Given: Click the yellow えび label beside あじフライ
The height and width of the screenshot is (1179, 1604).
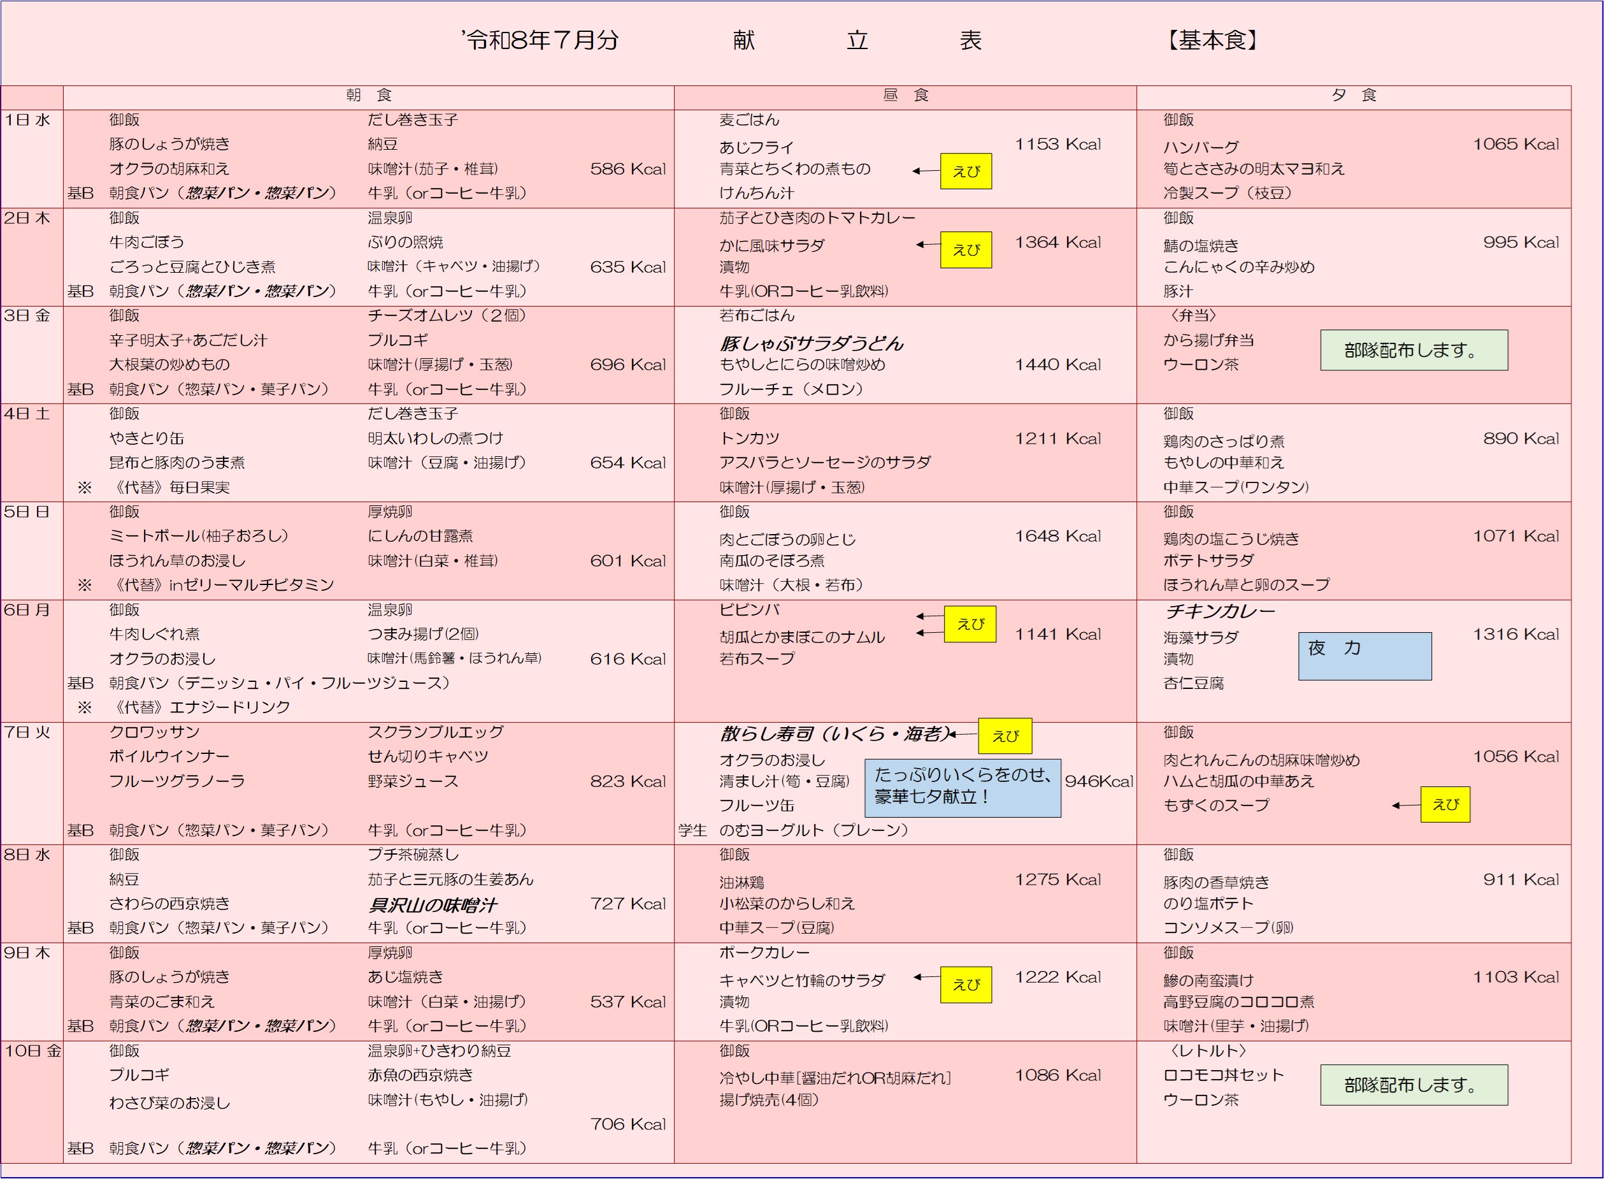Looking at the screenshot, I should pos(966,171).
